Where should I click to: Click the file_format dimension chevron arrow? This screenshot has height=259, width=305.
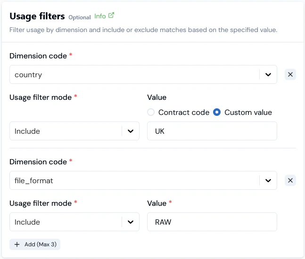click(x=268, y=180)
